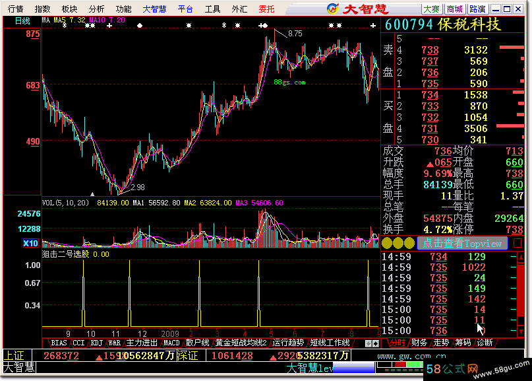
Task: Click the tick list scrollbar down arrow
Action: (521, 331)
